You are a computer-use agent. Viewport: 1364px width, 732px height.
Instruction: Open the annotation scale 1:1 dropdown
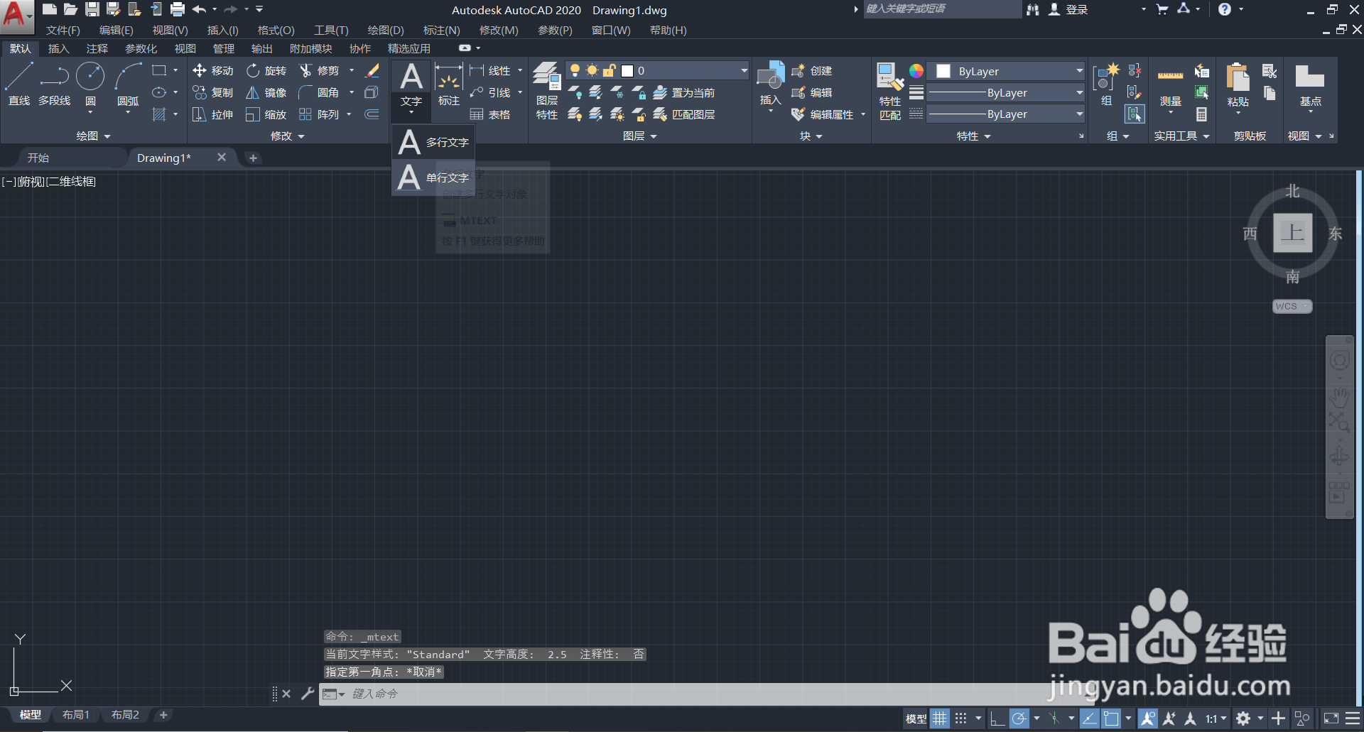click(x=1216, y=719)
